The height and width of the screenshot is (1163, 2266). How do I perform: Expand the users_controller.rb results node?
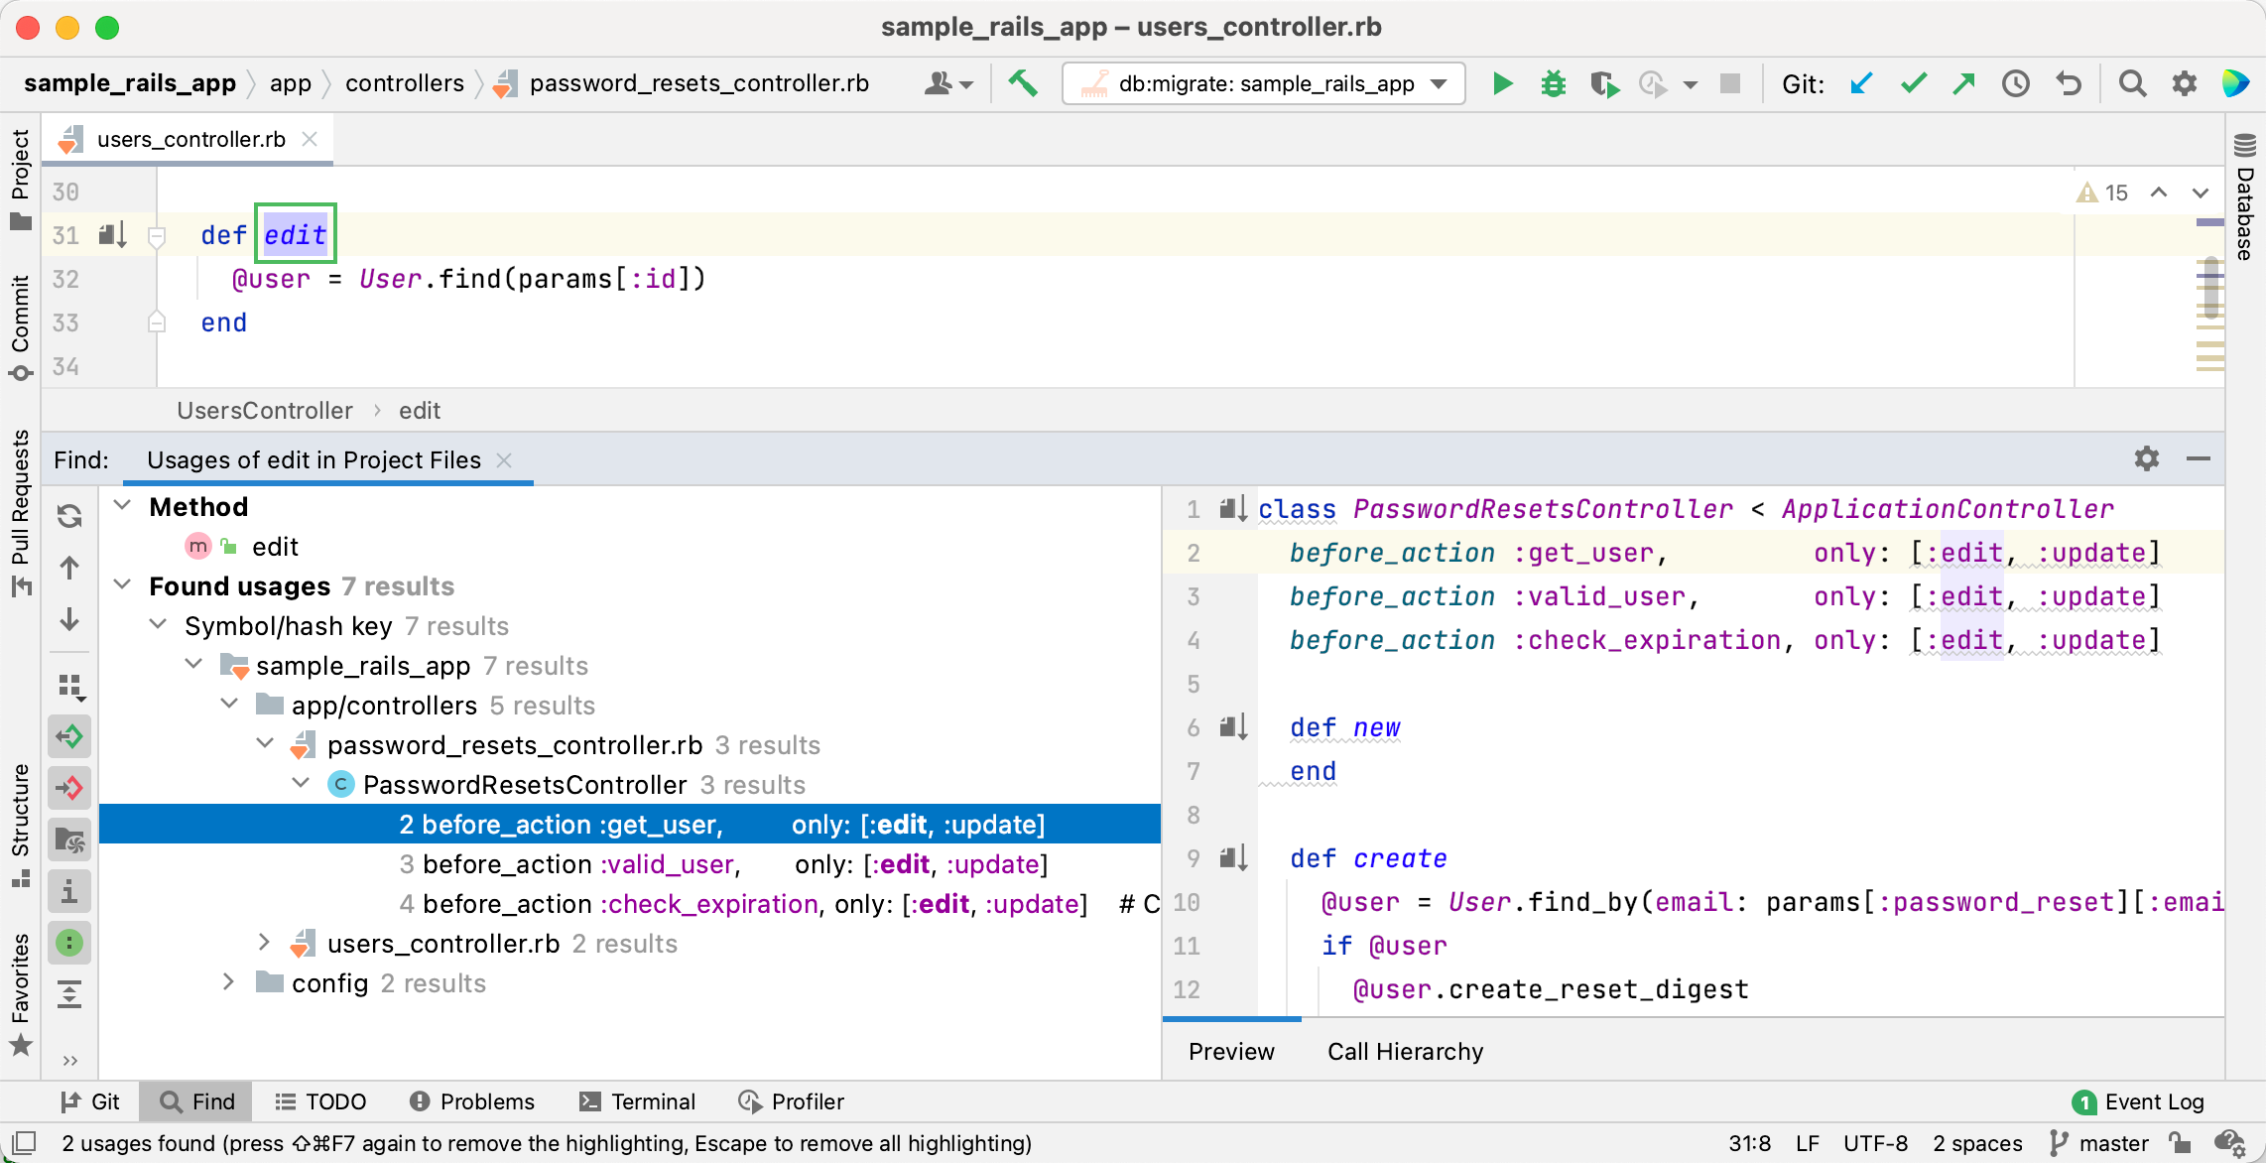click(x=264, y=943)
